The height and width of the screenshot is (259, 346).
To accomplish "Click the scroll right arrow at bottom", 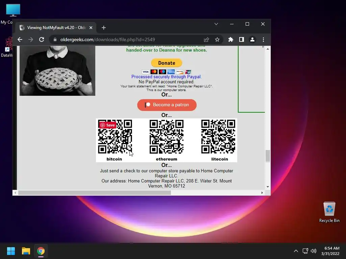I will coord(262,193).
